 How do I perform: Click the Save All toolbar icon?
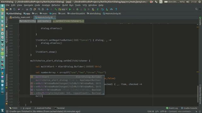pyautogui.click(x=11, y=9)
